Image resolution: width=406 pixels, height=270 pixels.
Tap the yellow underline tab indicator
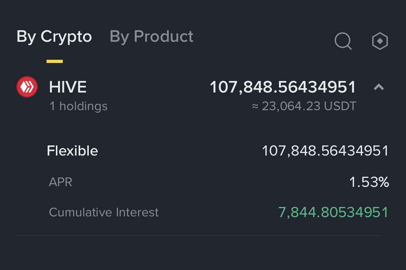click(54, 61)
